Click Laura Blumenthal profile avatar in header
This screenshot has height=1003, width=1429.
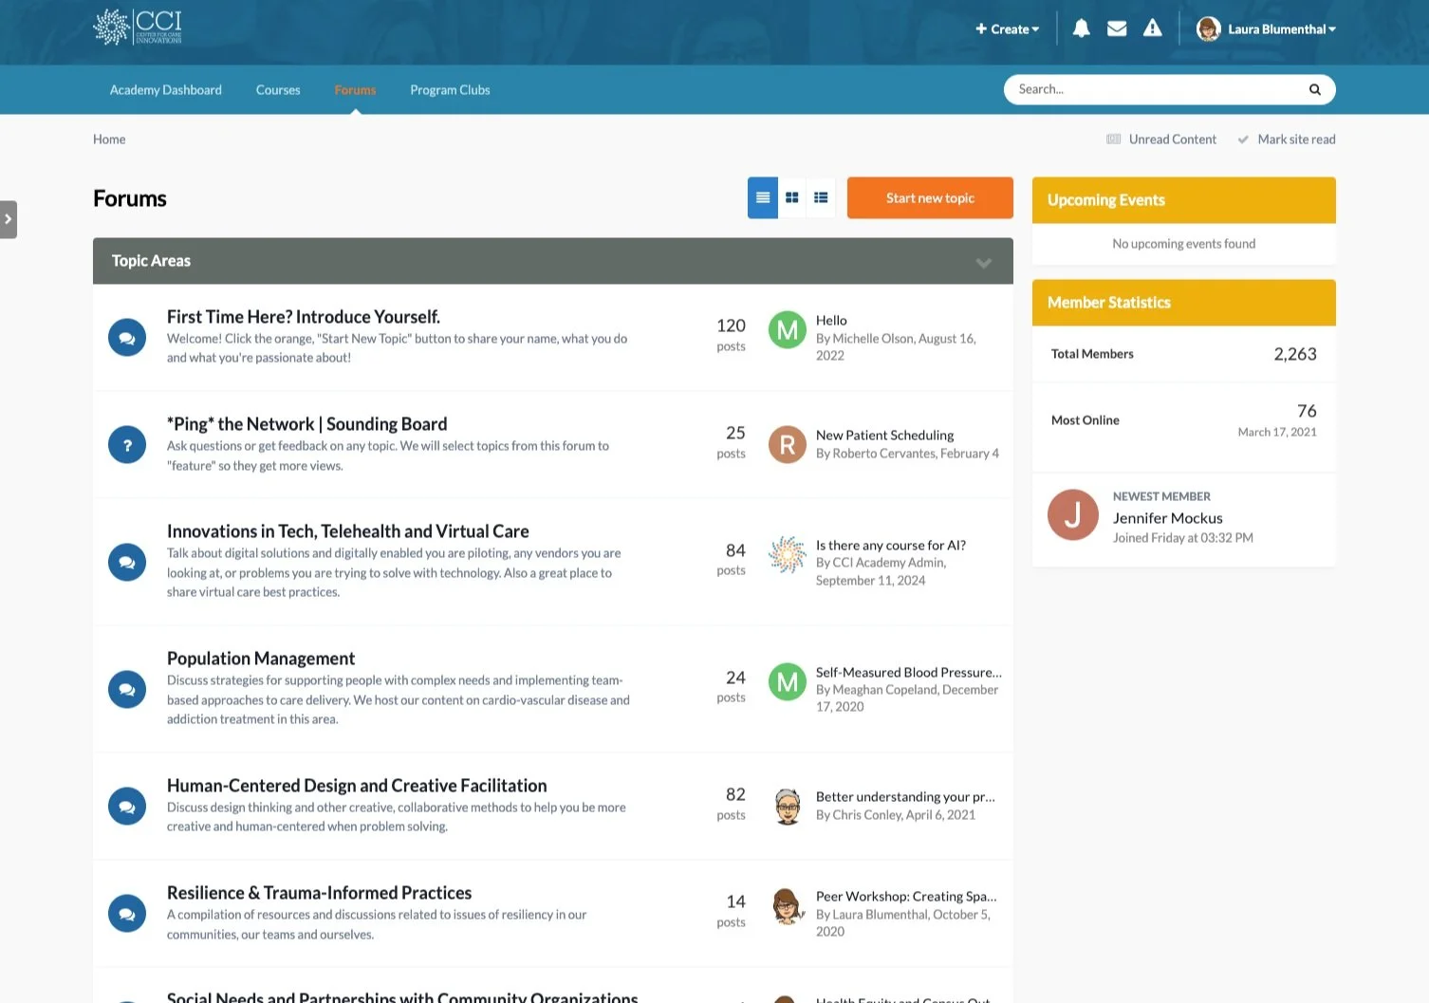coord(1208,28)
